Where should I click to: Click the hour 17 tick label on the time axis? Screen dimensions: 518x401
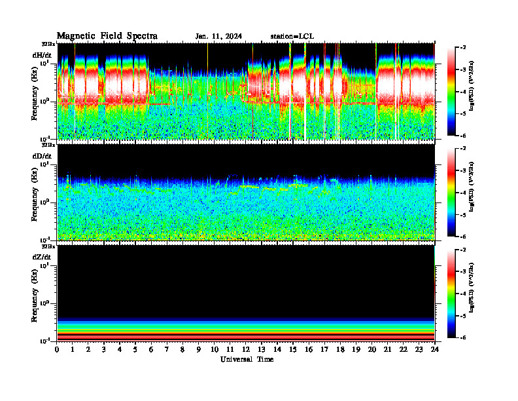coord(324,350)
